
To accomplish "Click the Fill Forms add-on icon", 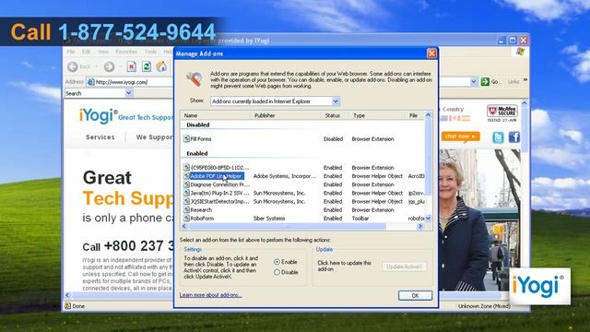I will click(186, 139).
